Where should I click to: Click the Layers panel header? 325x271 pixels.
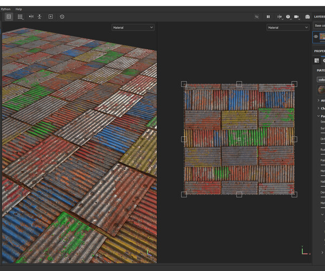tap(320, 17)
